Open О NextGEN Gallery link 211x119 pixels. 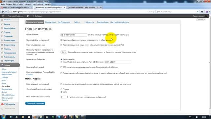pyautogui.click(x=8, y=95)
